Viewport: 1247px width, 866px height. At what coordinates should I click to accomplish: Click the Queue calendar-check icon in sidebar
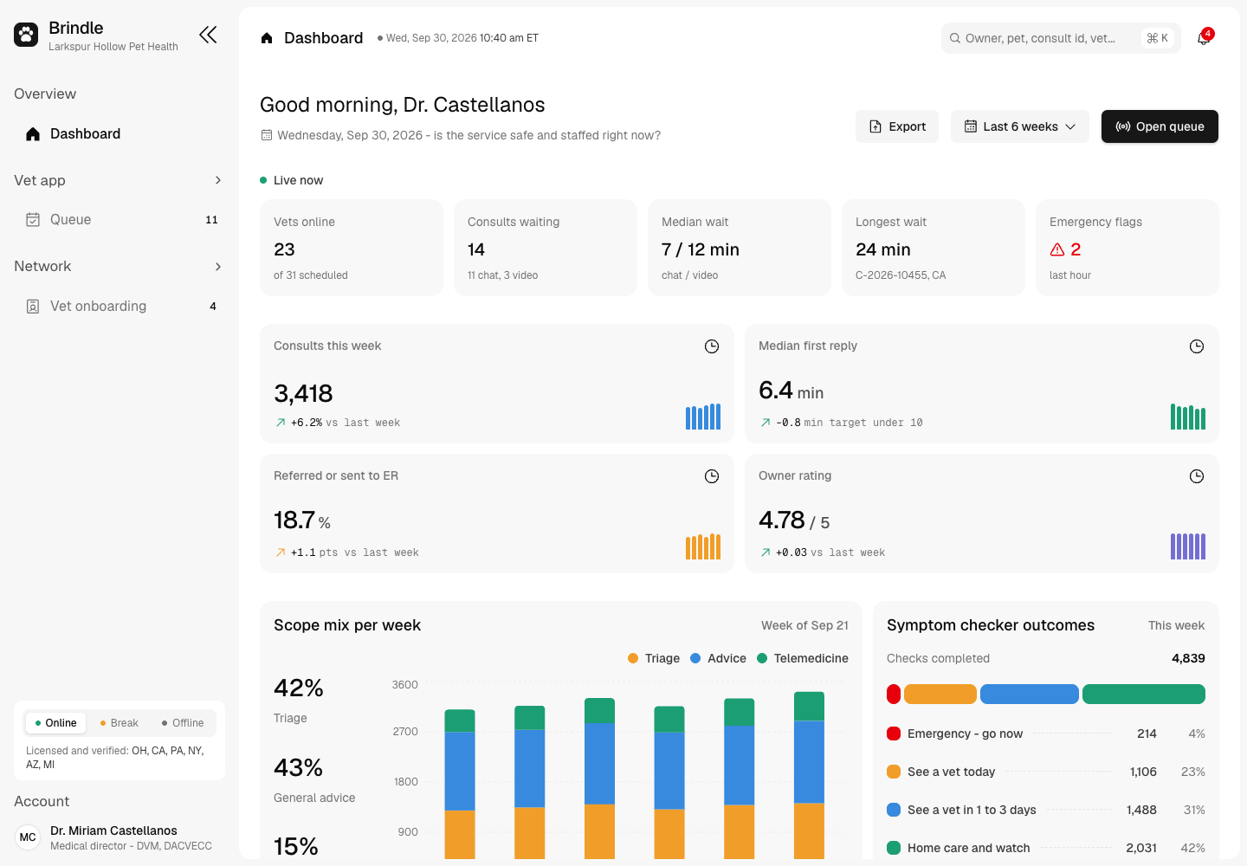click(33, 220)
